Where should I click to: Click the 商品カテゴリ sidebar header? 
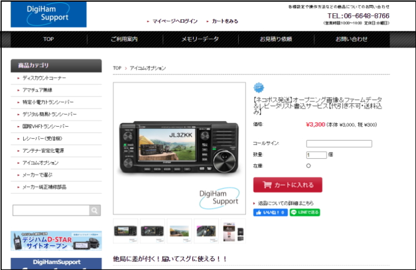click(x=56, y=66)
